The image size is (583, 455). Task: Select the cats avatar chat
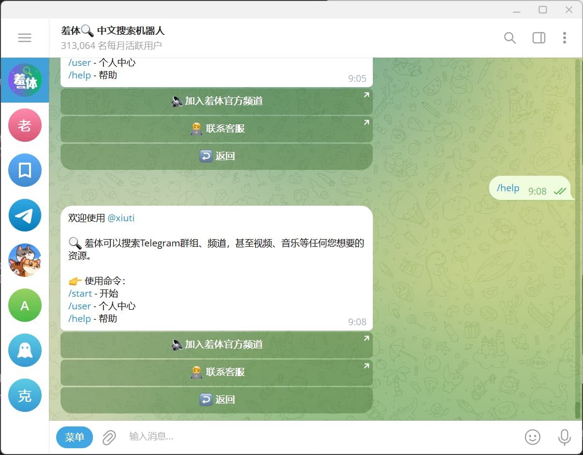pyautogui.click(x=25, y=260)
